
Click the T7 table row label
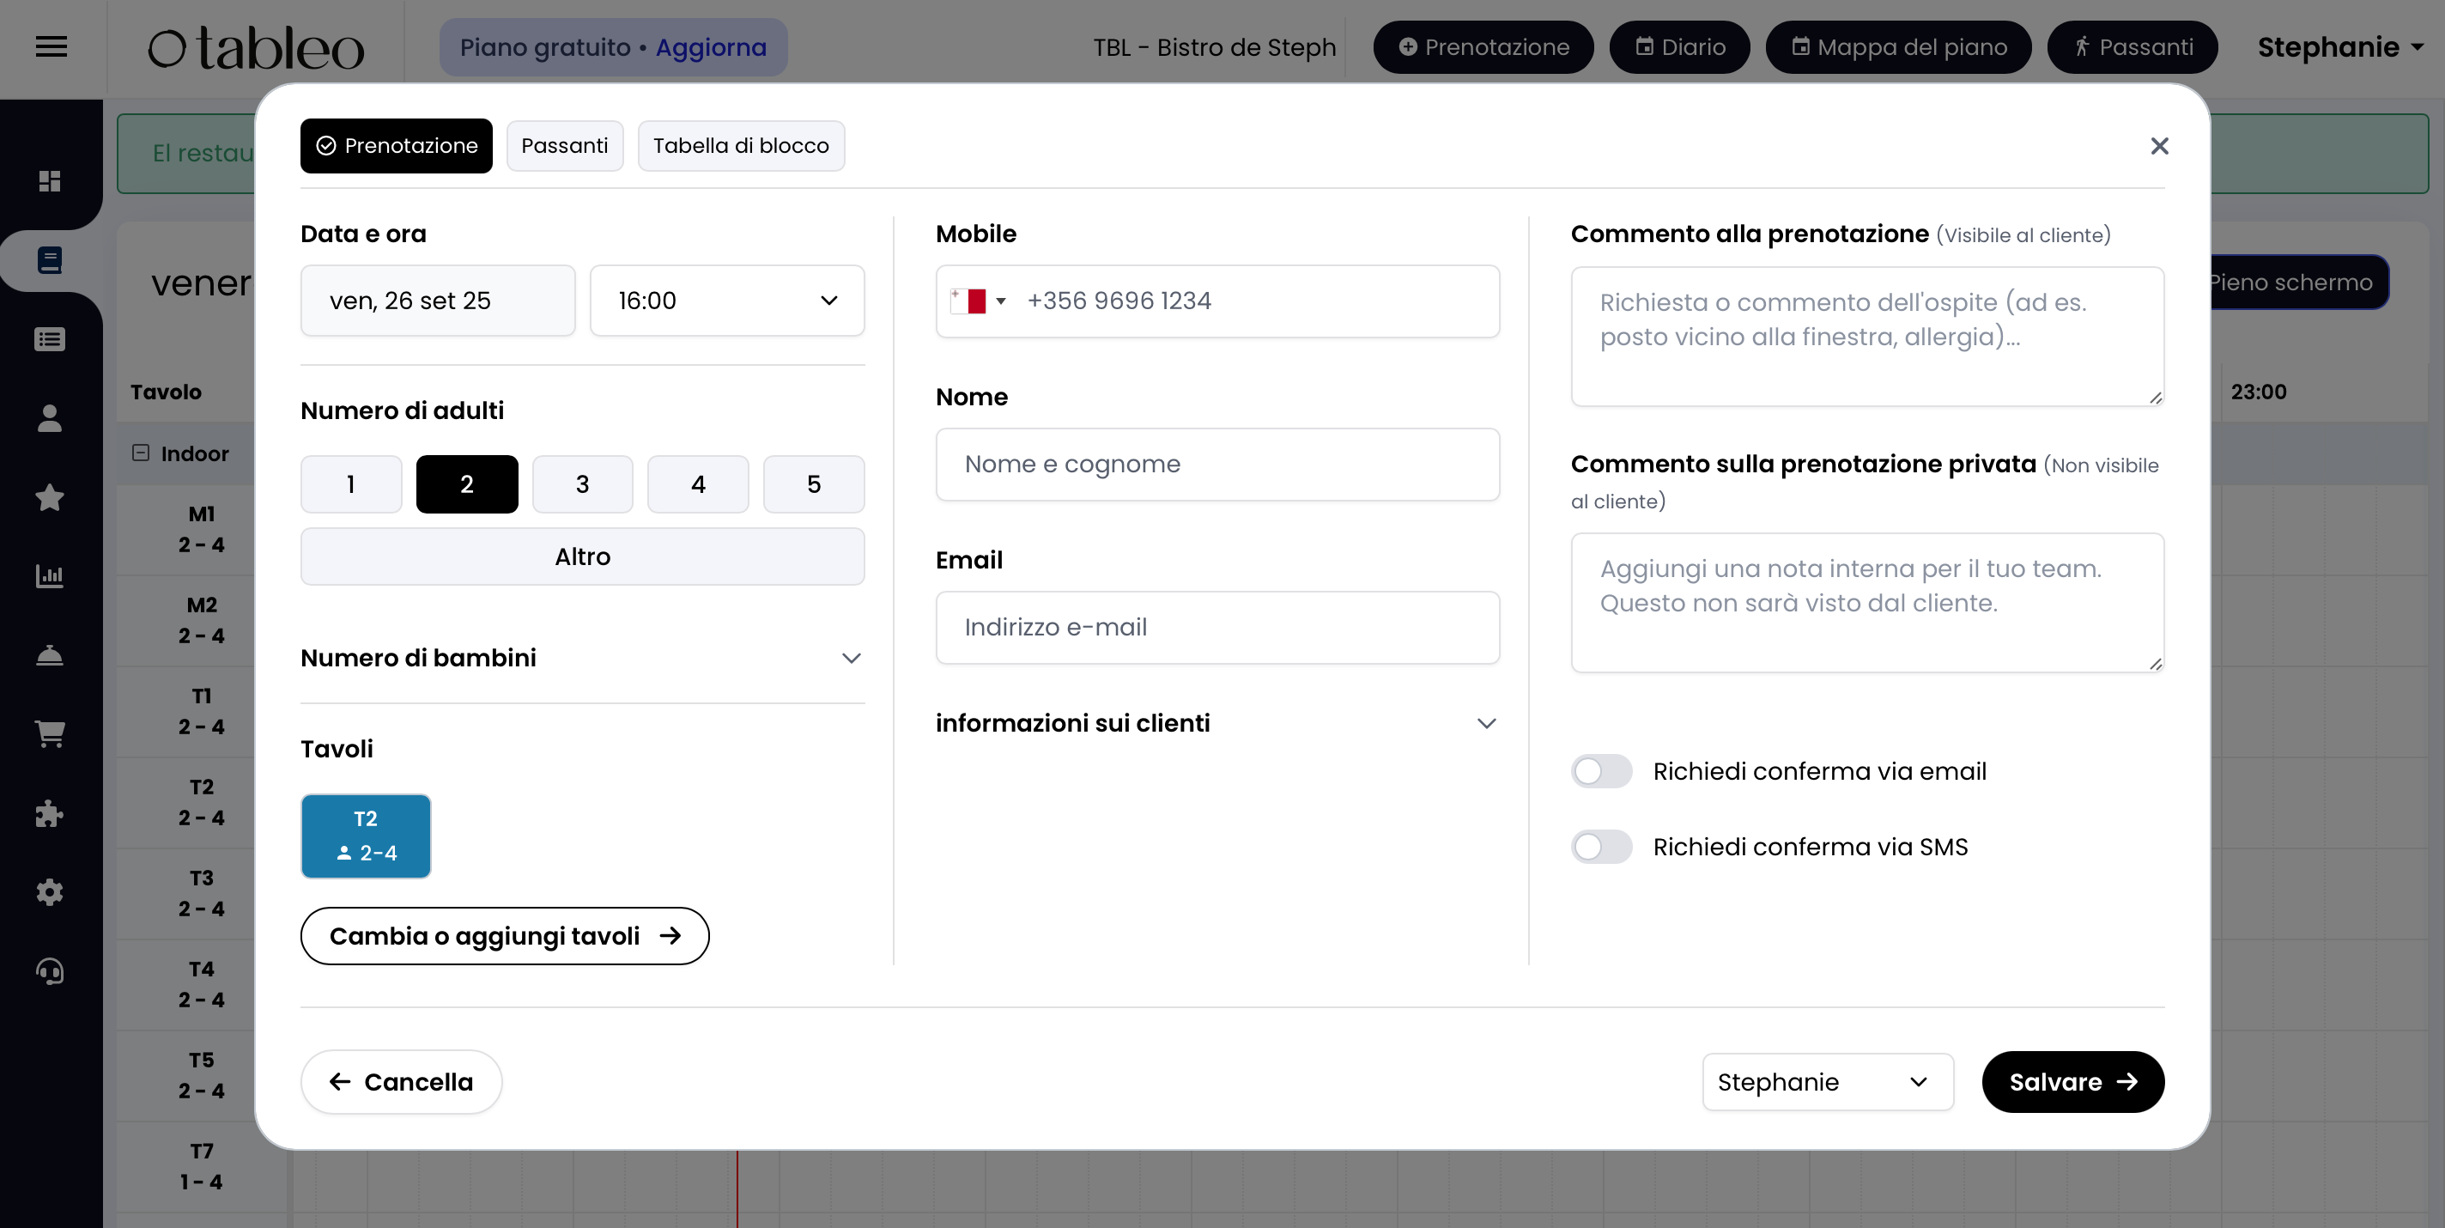coord(201,1166)
